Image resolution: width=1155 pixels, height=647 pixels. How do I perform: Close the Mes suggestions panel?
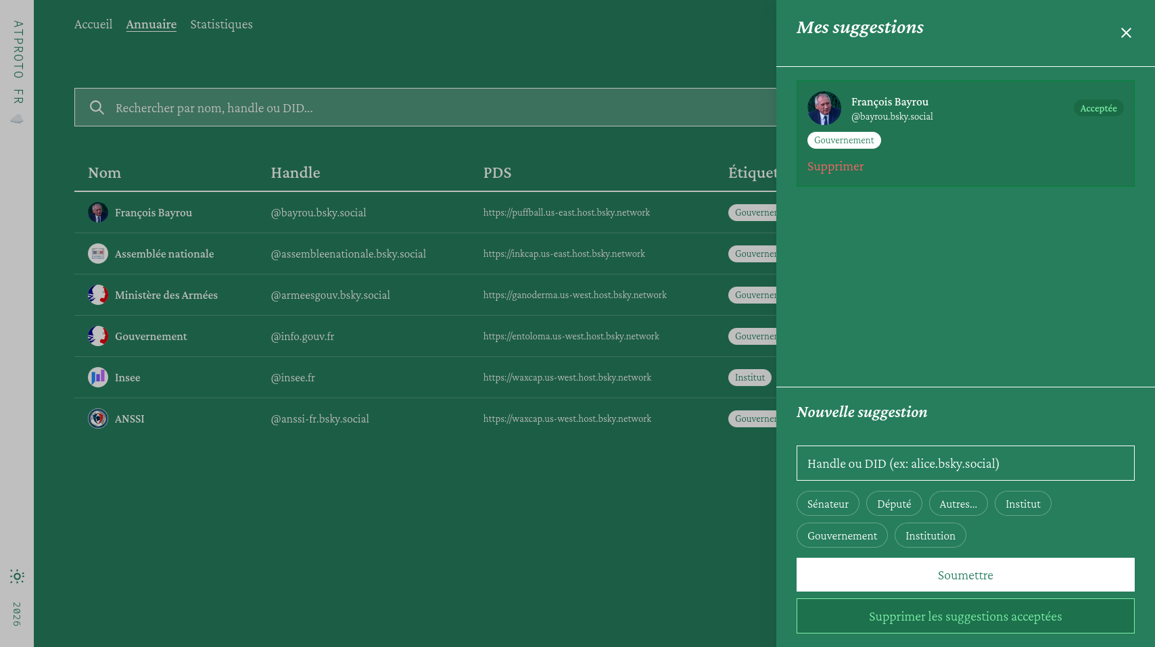pos(1127,32)
